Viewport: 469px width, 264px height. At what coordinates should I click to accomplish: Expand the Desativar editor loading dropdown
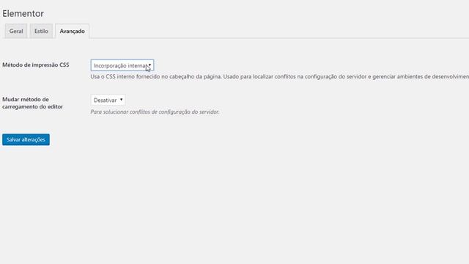pos(108,100)
